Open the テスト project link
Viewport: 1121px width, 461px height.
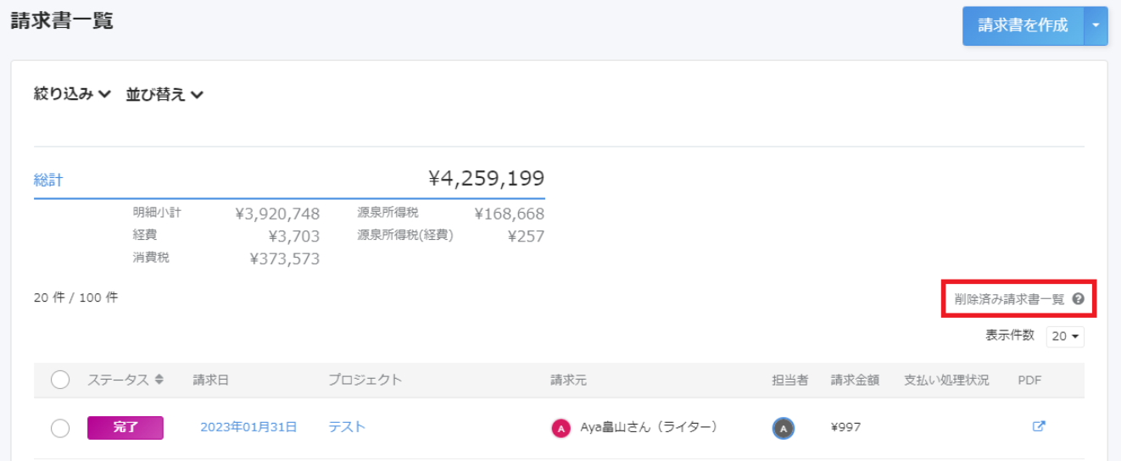coord(347,427)
